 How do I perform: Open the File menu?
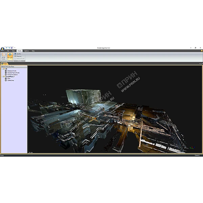(x=8, y=51)
